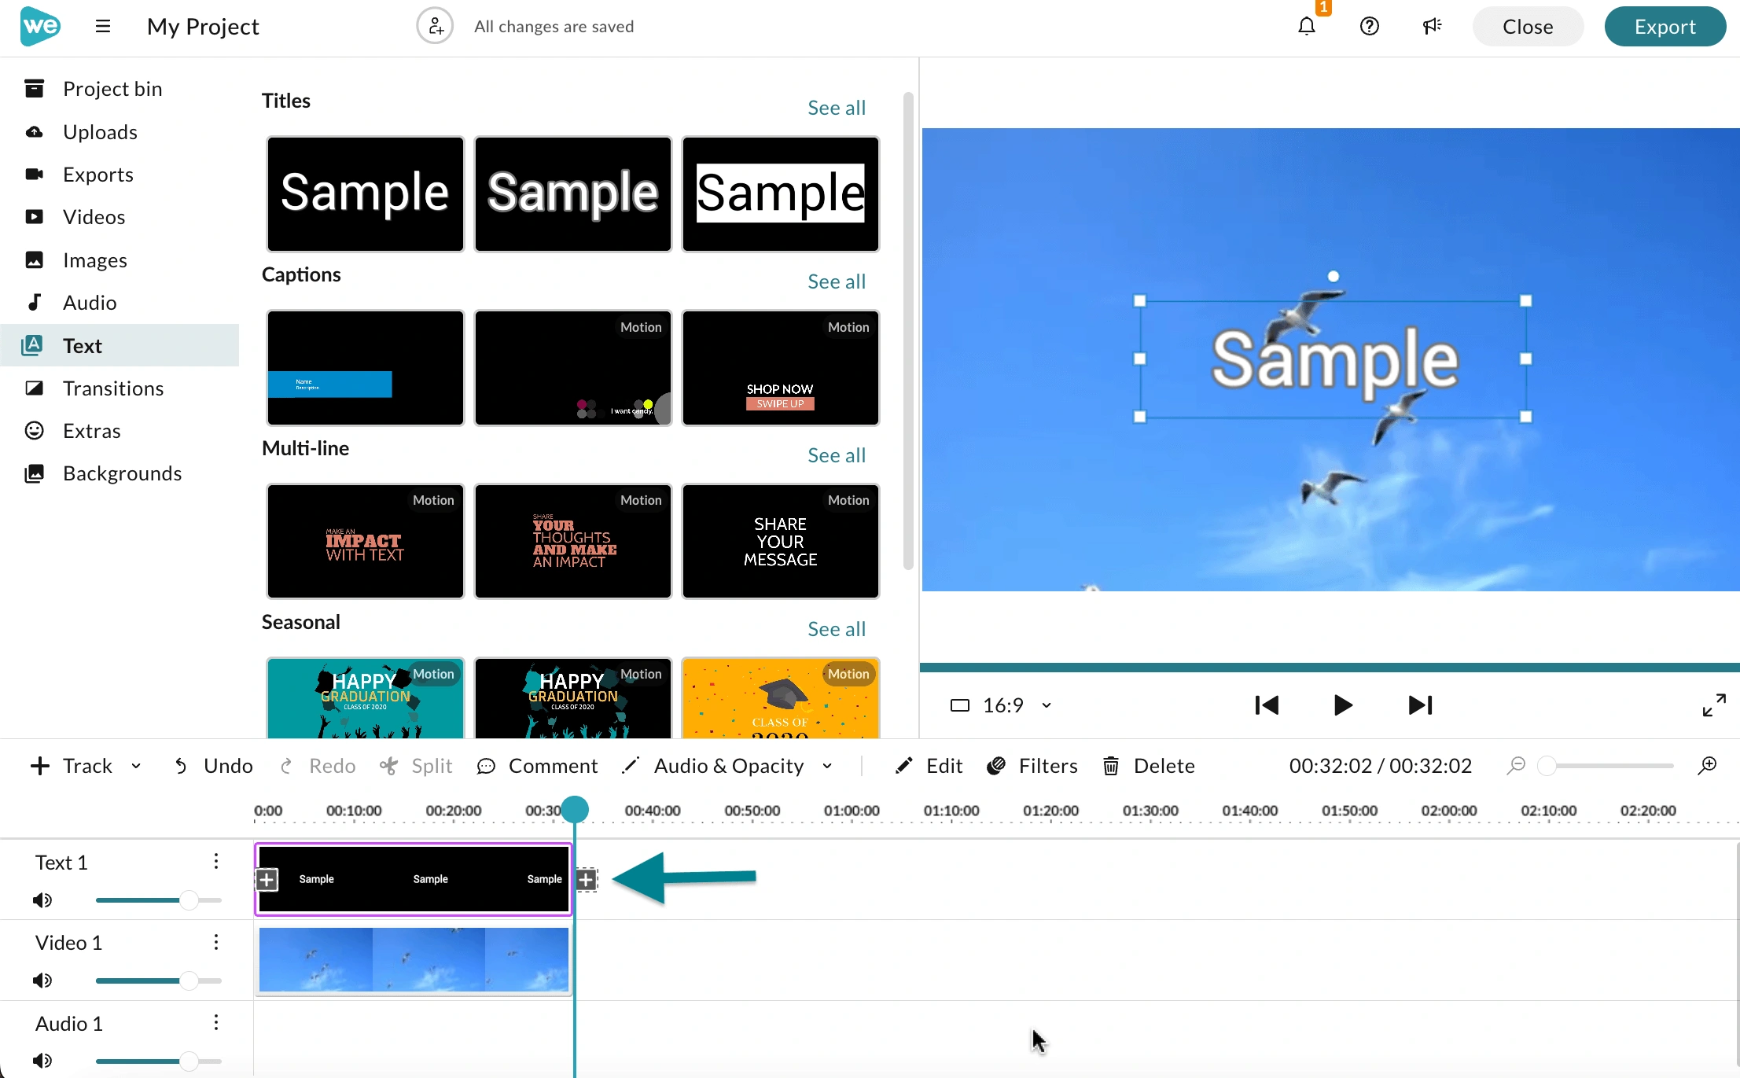See all Captions
The image size is (1740, 1078).
(x=837, y=281)
